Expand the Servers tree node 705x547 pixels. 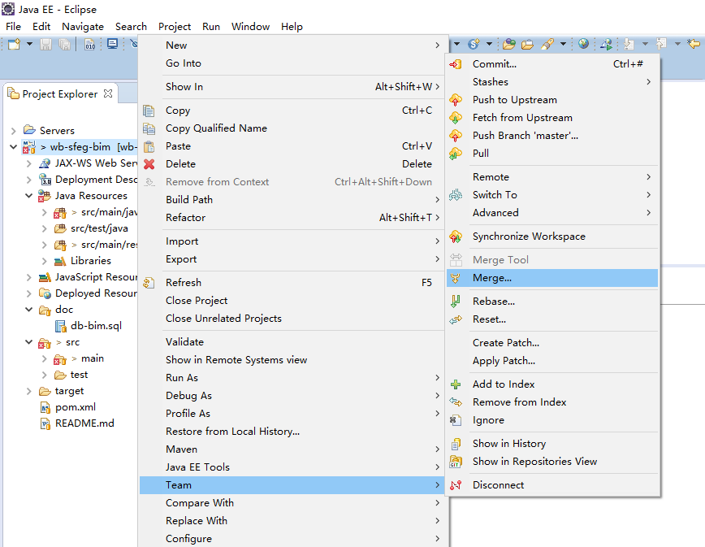(14, 131)
